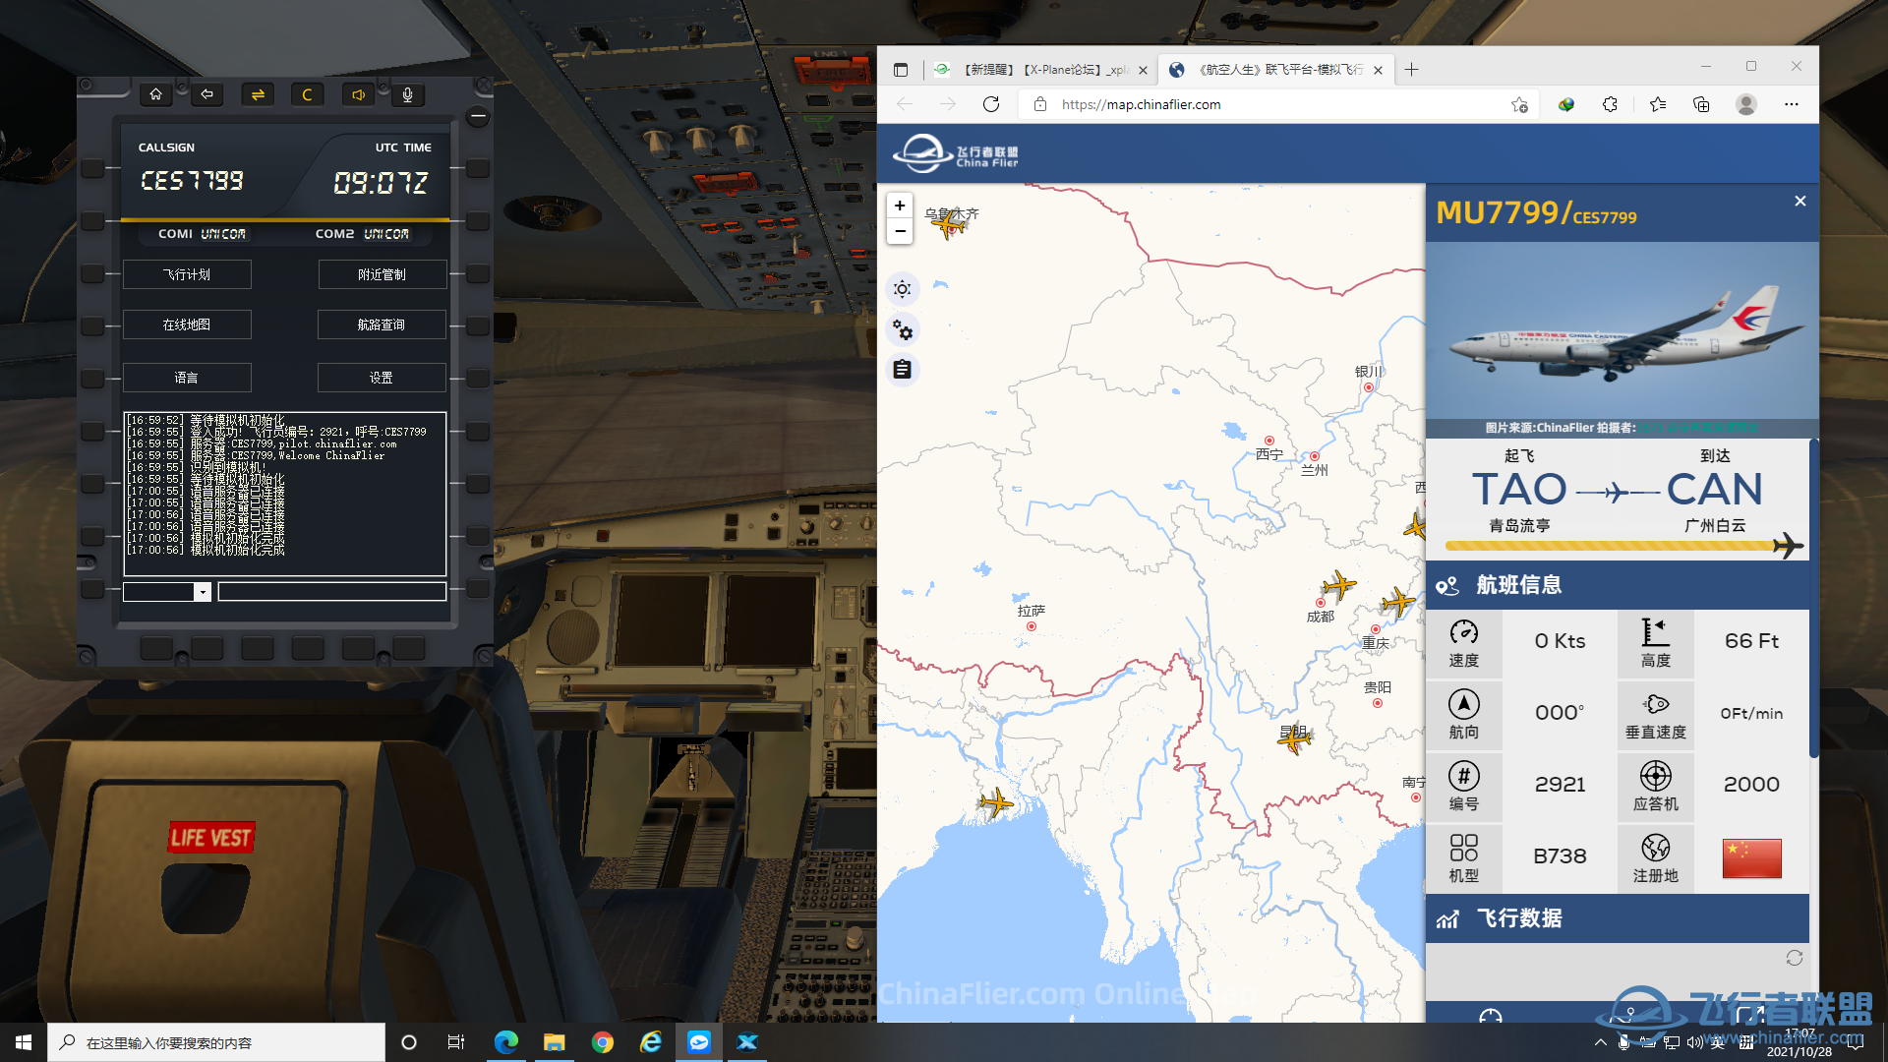Viewport: 1888px width, 1062px height.
Task: Select the airplane marker near 乌鲁木齐
Action: click(x=949, y=225)
